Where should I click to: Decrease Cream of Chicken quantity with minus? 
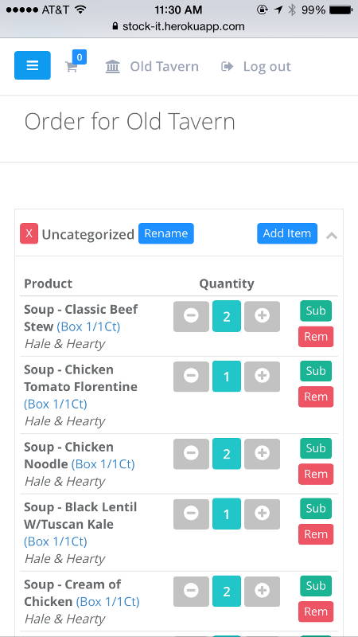[x=191, y=591]
